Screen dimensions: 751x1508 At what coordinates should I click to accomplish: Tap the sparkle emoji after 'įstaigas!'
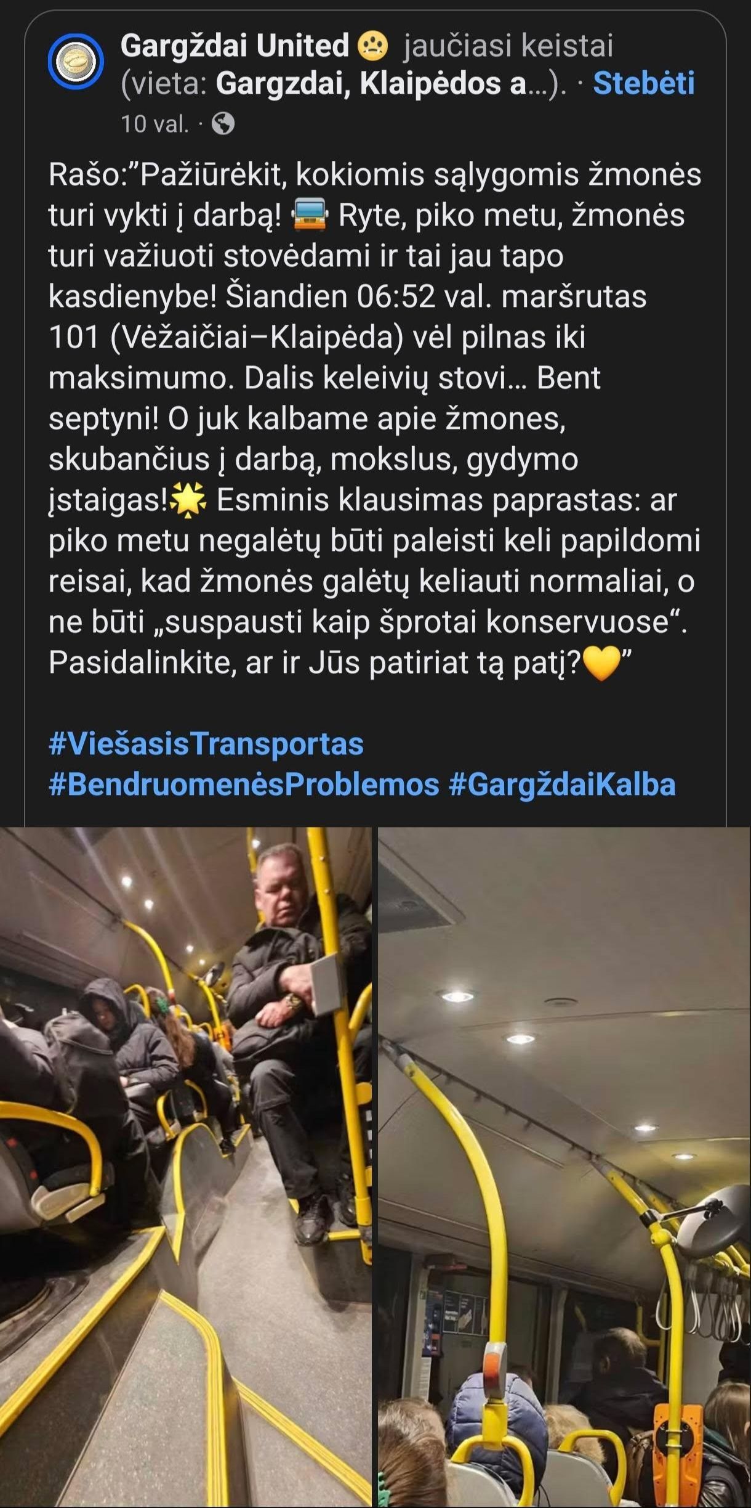(x=188, y=500)
